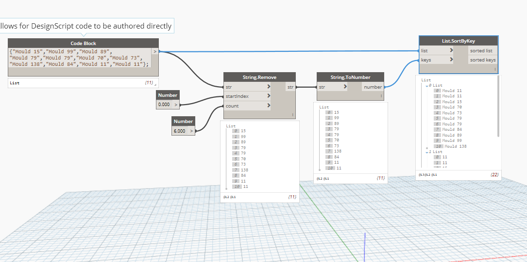527x262 pixels.
Task: Collapse the "0 List" tree in preview
Action: click(x=427, y=85)
